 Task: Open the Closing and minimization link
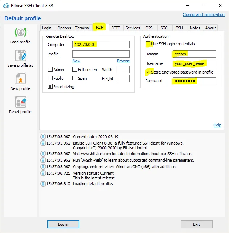(204, 14)
